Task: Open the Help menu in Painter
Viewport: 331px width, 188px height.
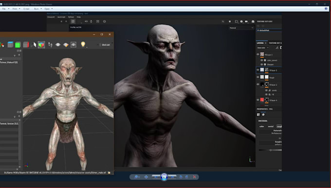Action: 78,17
